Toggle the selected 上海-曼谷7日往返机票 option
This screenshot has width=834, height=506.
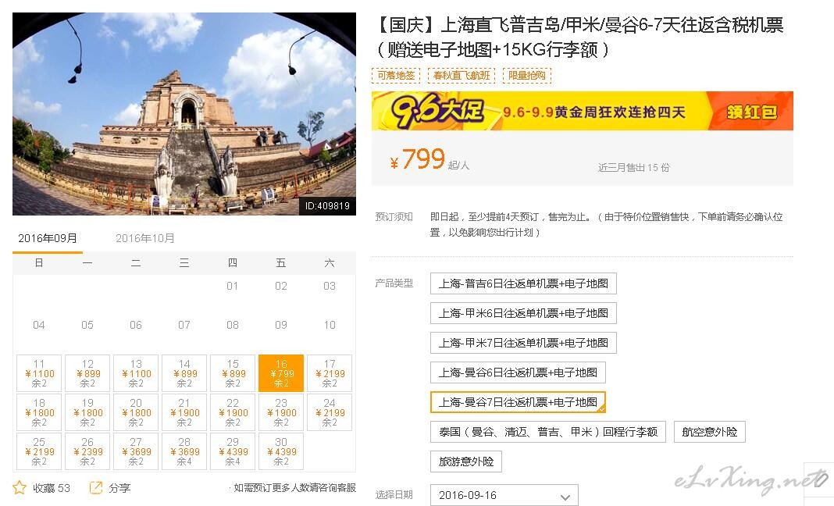[x=518, y=402]
